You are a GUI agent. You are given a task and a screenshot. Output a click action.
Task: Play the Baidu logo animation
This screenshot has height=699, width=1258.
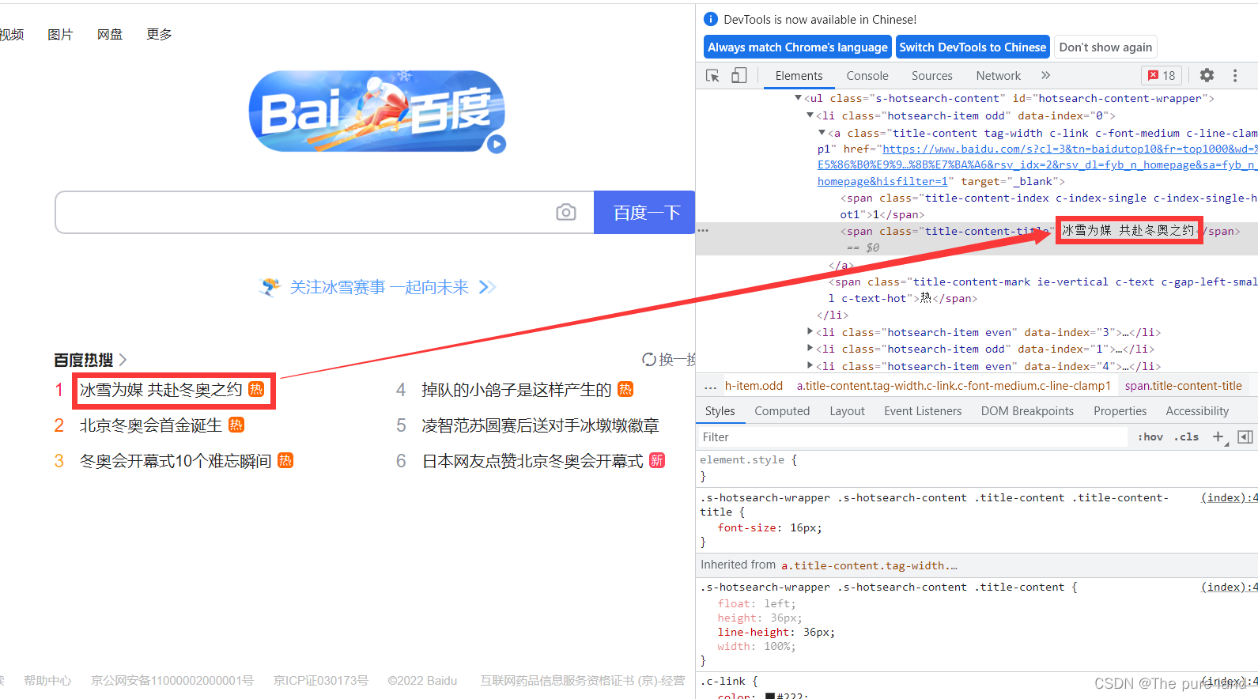point(497,144)
